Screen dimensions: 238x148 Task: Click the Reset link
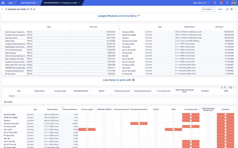220,9
